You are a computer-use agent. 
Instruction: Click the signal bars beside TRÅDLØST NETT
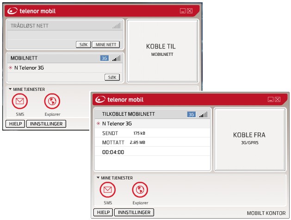tap(117, 26)
